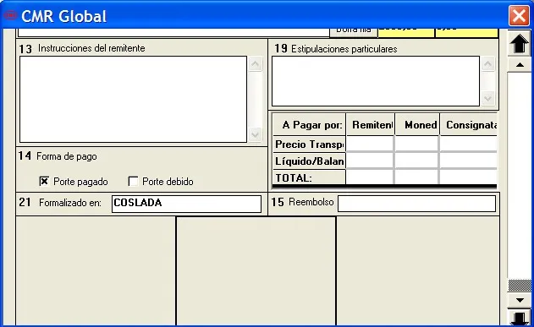The image size is (534, 327).
Task: Click Líquido/Balance cell under Consignatario
Action: tap(469, 161)
